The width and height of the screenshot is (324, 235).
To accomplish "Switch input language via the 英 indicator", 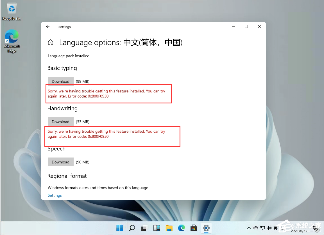I will coord(276,228).
